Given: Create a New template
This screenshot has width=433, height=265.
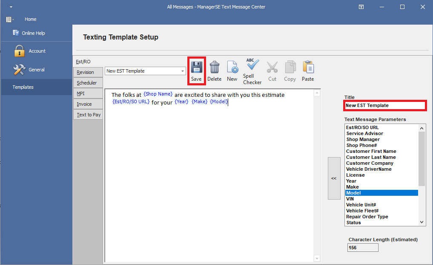Looking at the screenshot, I should pyautogui.click(x=232, y=71).
